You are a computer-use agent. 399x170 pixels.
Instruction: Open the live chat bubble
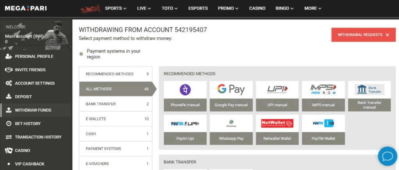387,156
